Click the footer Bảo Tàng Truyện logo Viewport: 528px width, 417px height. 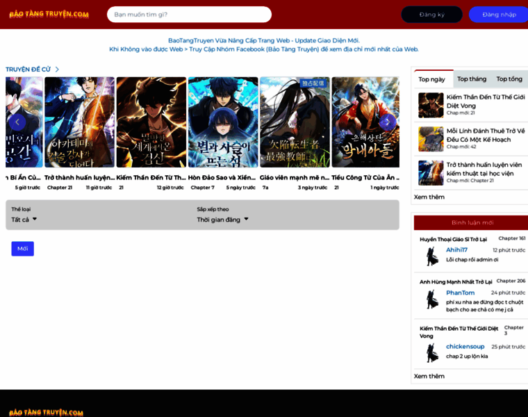(46, 412)
